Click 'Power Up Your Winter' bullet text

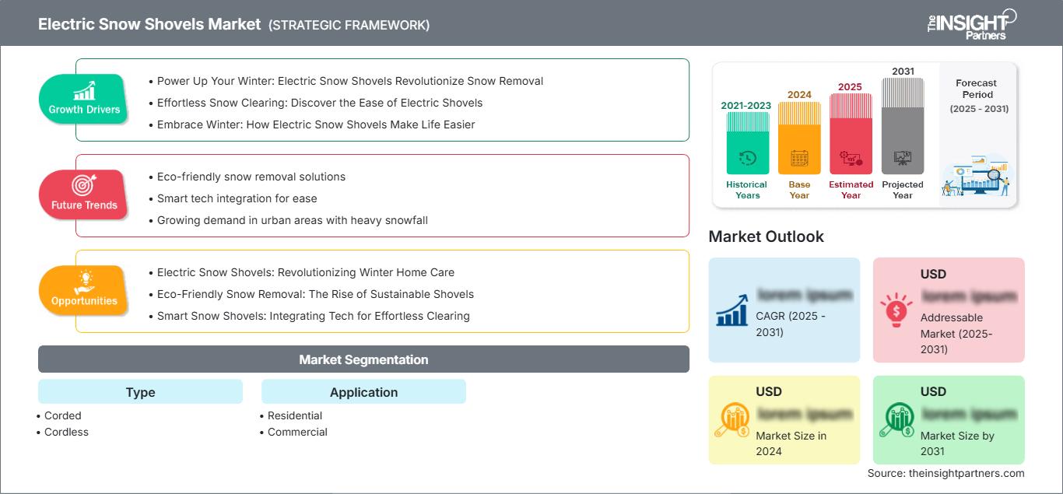[x=350, y=81]
